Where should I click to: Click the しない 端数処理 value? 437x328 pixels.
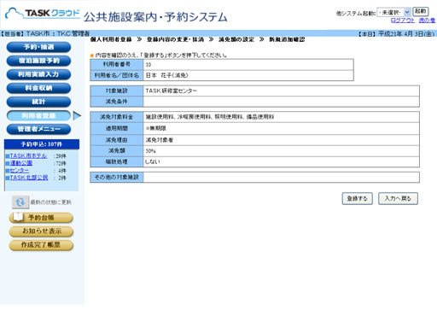[x=153, y=161]
